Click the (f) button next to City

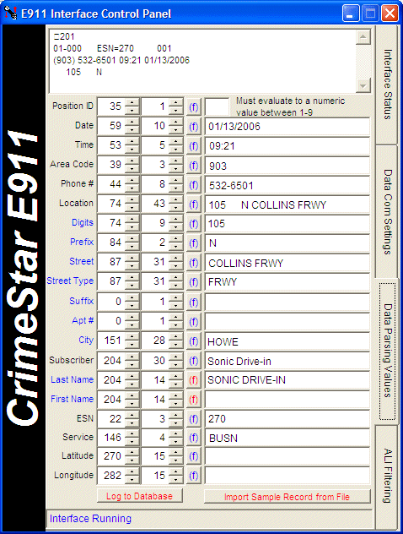pos(193,341)
